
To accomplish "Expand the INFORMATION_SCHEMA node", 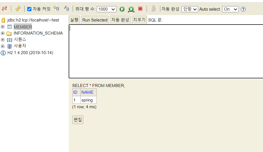I will pyautogui.click(x=3, y=33).
